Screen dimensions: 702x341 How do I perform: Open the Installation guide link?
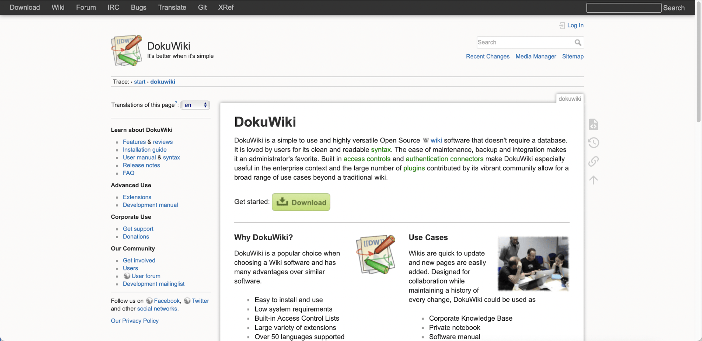[x=144, y=149]
